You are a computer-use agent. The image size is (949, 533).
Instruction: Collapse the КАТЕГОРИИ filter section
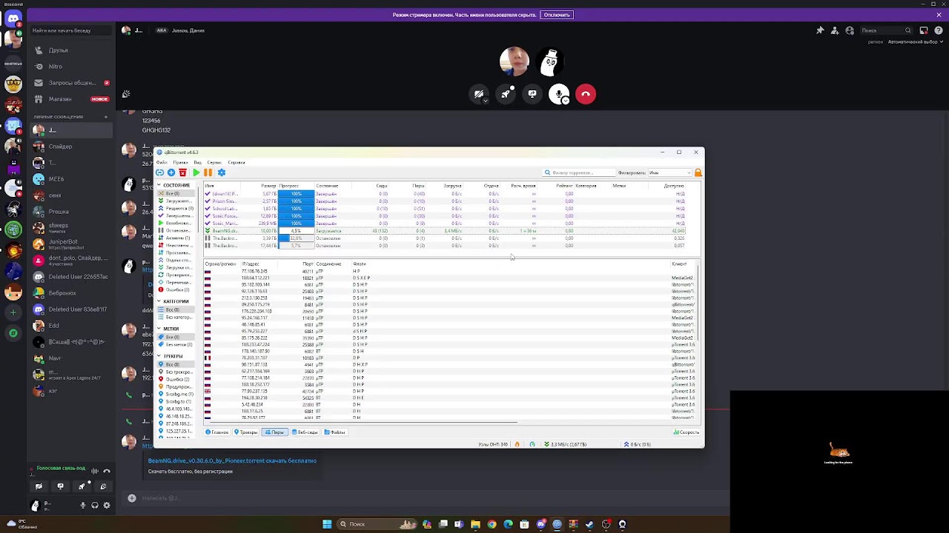pyautogui.click(x=159, y=301)
